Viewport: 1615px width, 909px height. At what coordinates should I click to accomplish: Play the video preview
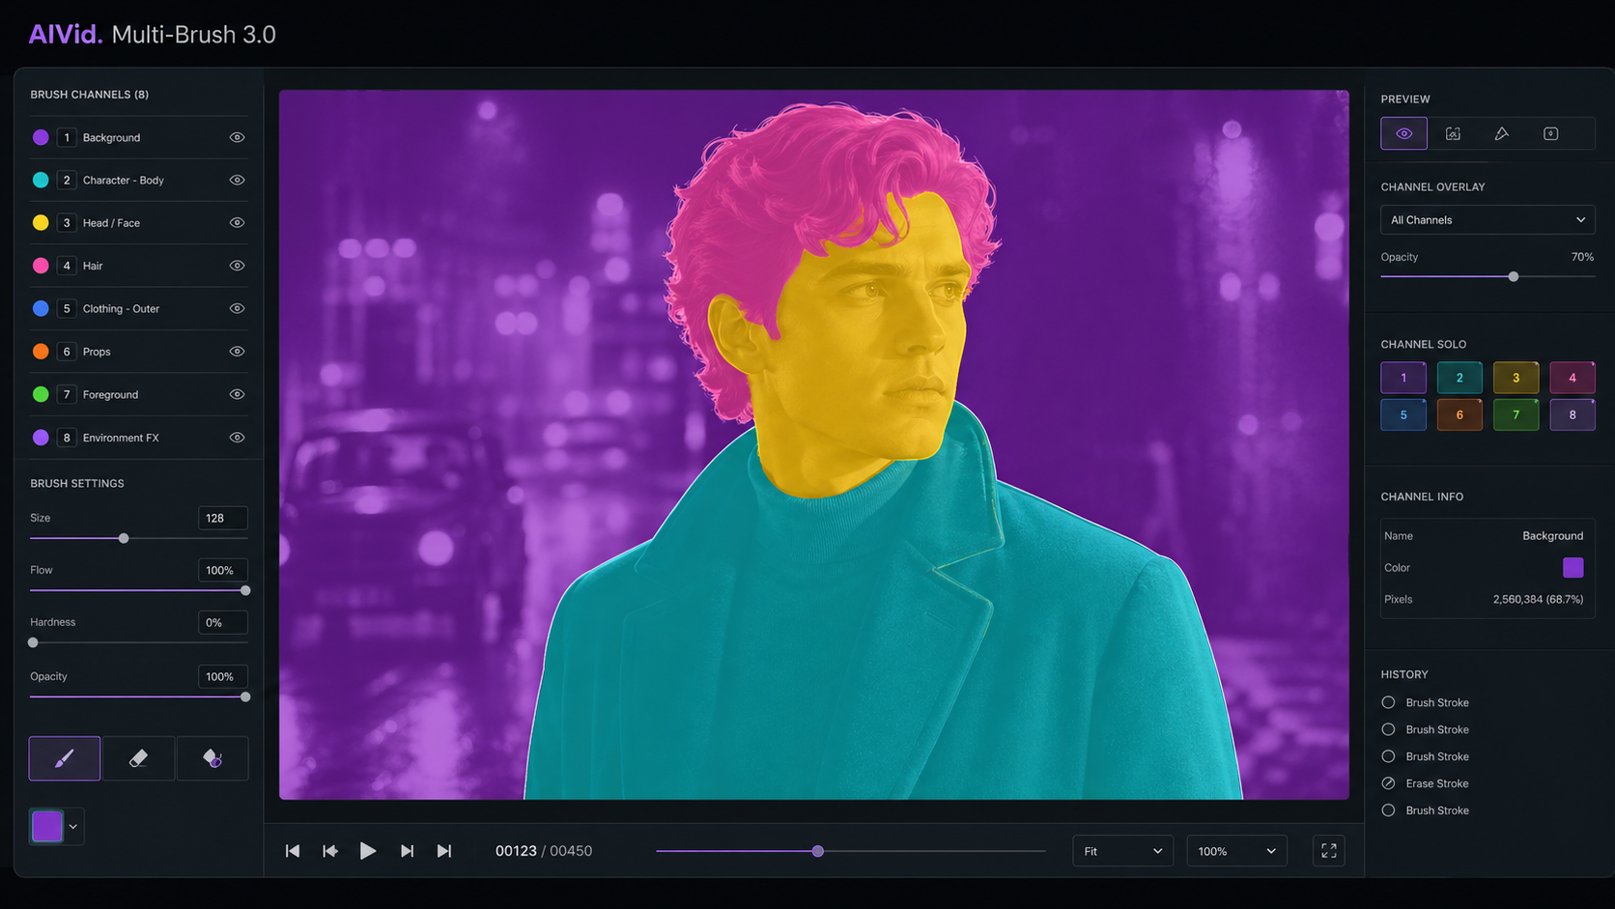click(368, 851)
